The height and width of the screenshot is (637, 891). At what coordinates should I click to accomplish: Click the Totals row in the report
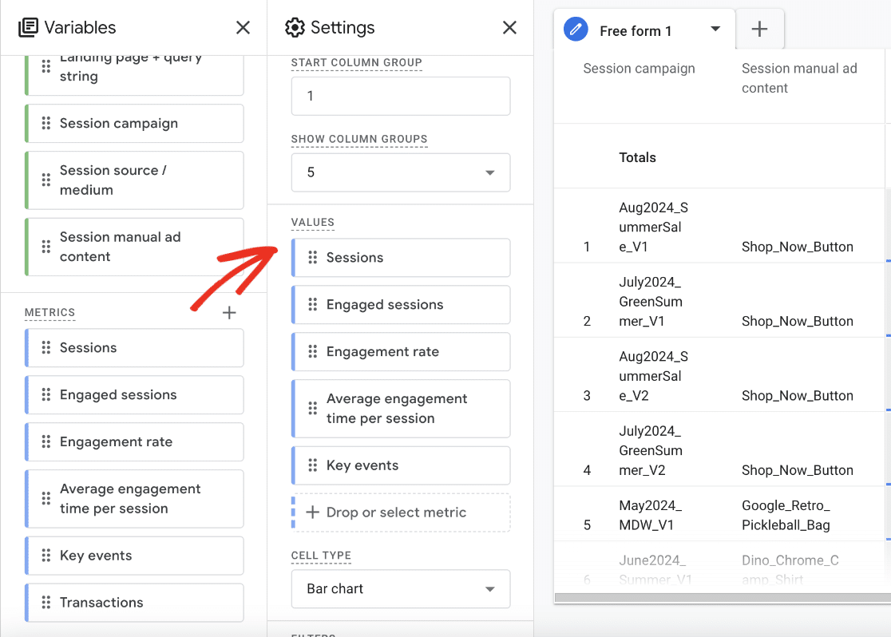pyautogui.click(x=637, y=157)
